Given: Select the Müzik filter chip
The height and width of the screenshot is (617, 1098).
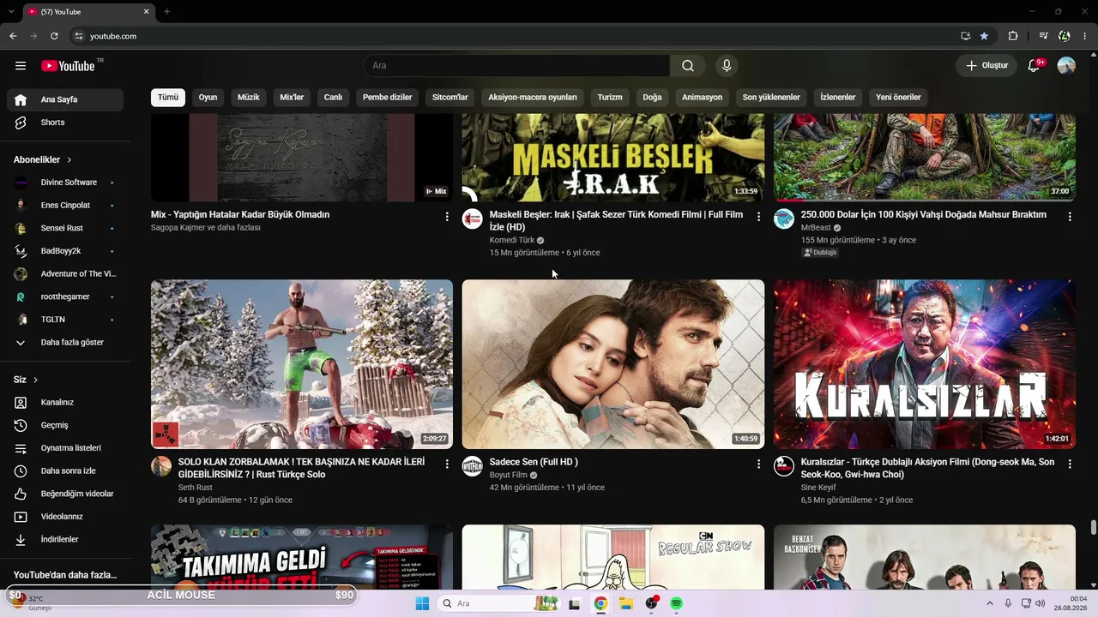Looking at the screenshot, I should 249,98.
